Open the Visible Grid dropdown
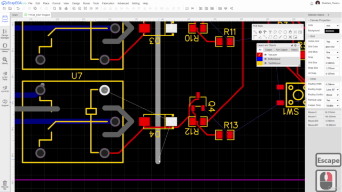 coord(332,42)
